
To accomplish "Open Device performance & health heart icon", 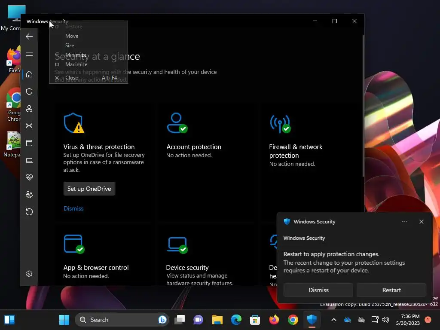I will point(29,177).
